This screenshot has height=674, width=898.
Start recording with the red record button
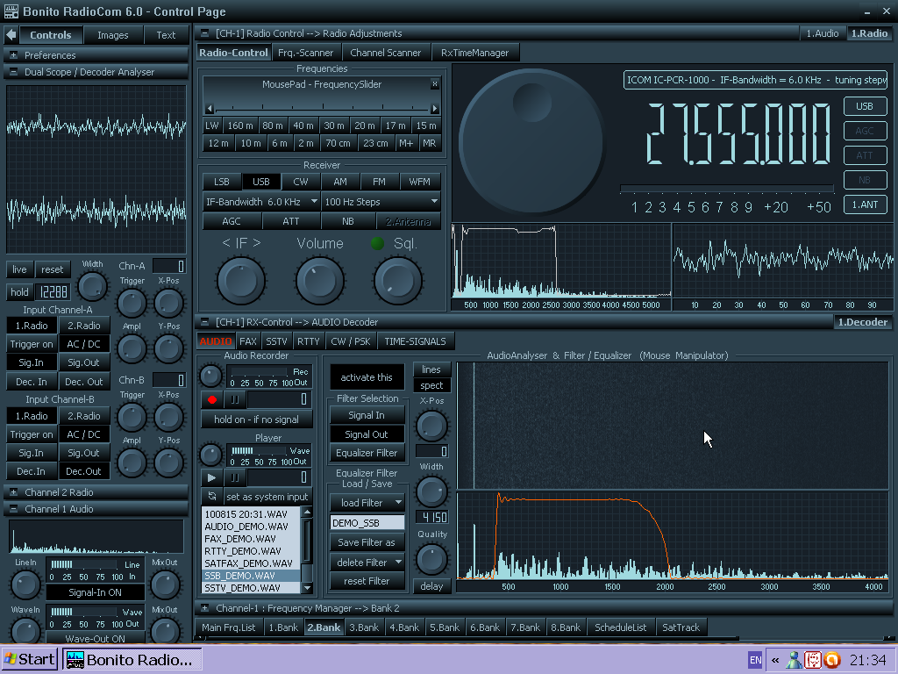point(211,400)
